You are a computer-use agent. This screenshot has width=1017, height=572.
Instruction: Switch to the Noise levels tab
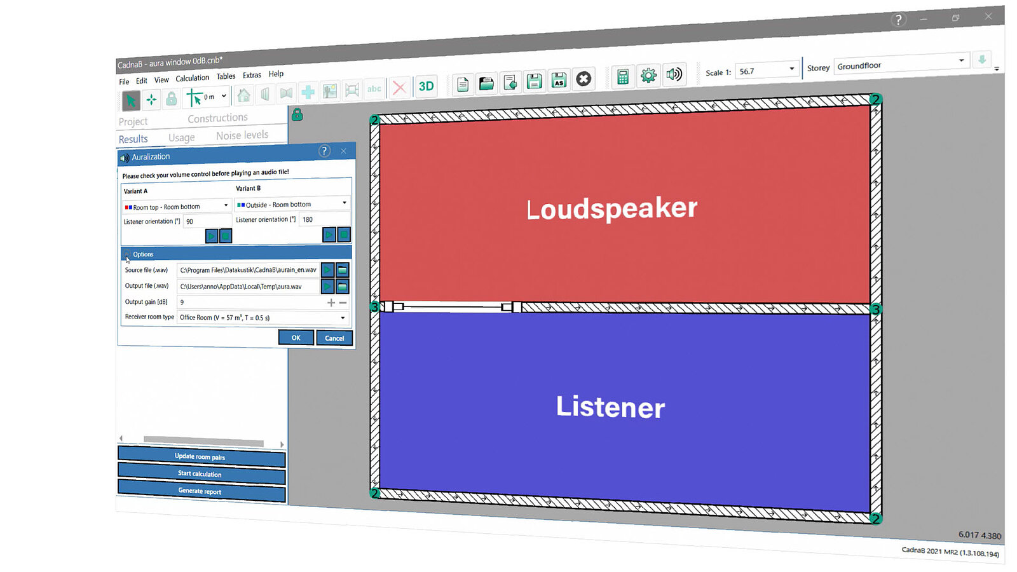[x=242, y=135]
